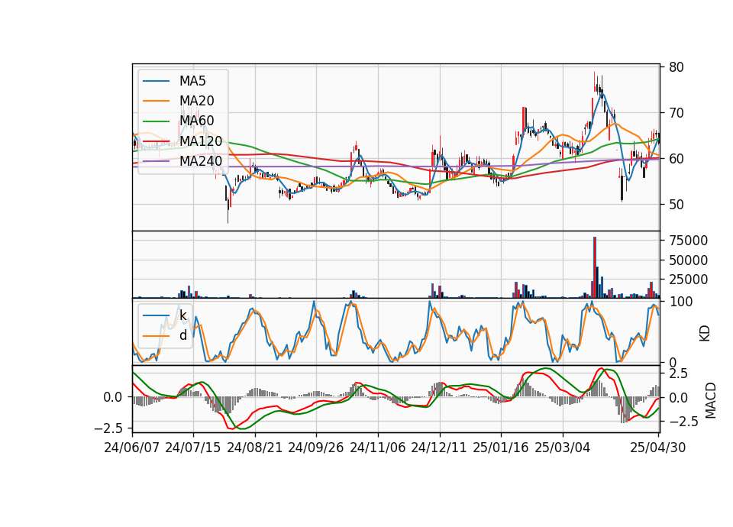Image resolution: width=733 pixels, height=527 pixels.
Task: Click the right MACD axis value 2.5
Action: 678,373
